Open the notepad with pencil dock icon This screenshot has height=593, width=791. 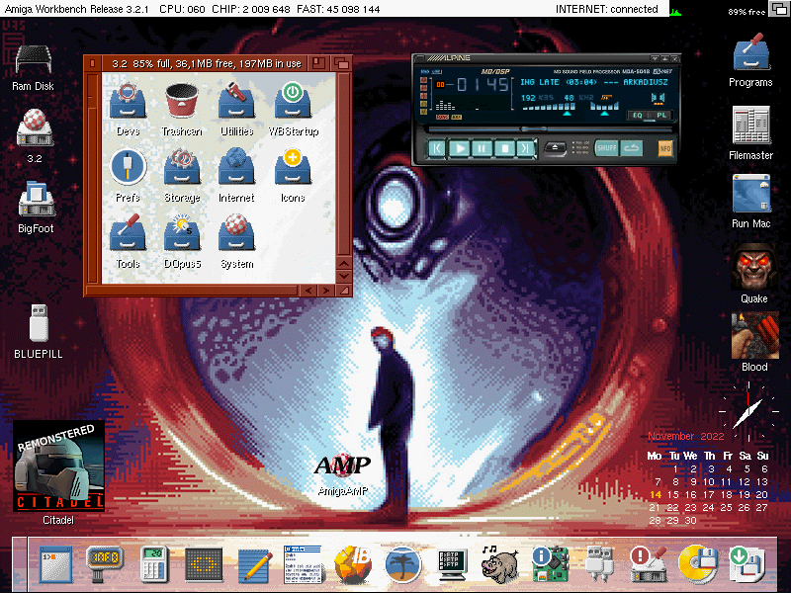click(x=255, y=565)
